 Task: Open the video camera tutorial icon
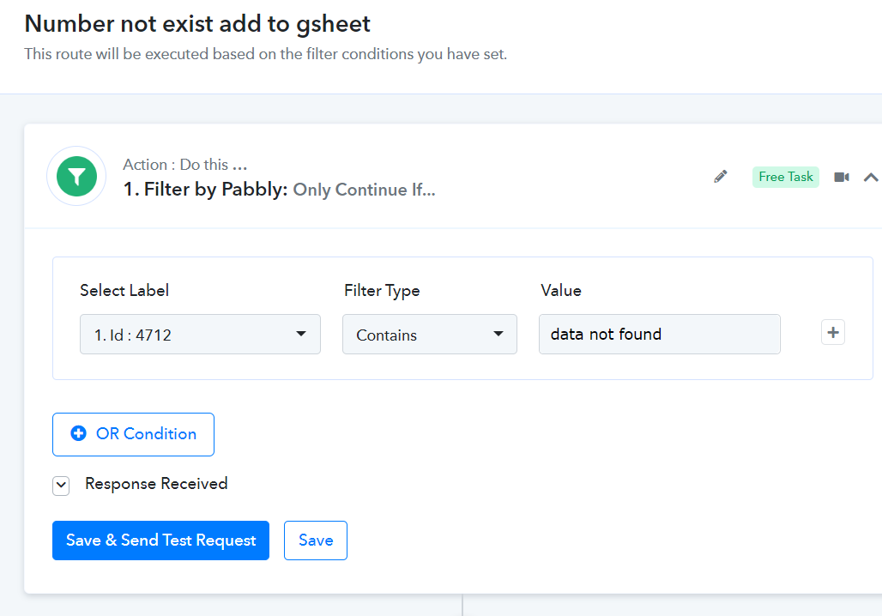tap(842, 178)
